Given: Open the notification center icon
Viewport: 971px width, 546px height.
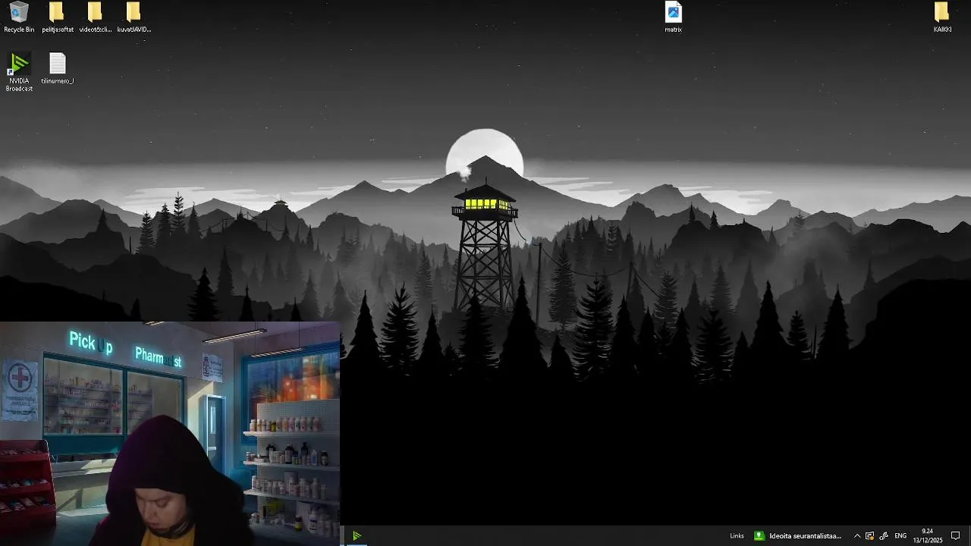Looking at the screenshot, I should 956,536.
